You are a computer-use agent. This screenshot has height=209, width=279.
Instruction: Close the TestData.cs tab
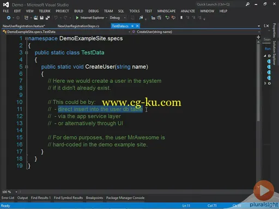[137, 26]
